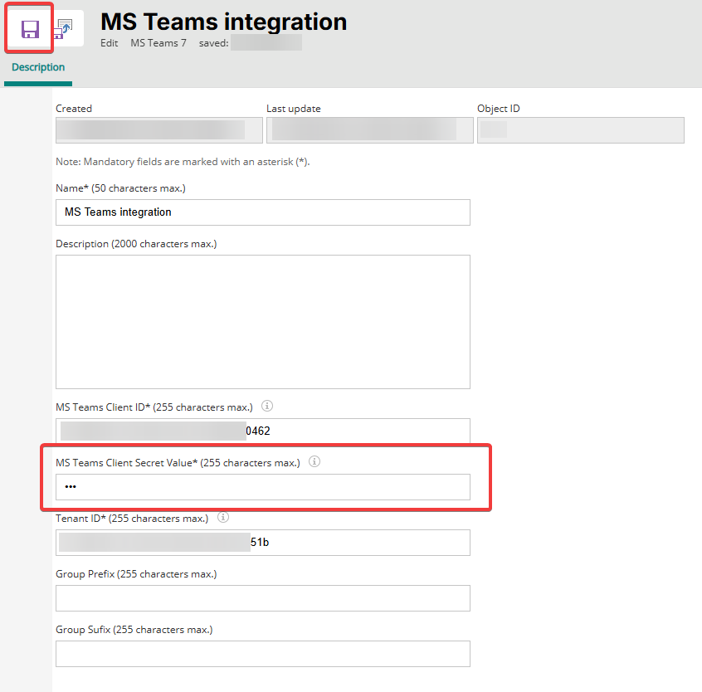The width and height of the screenshot is (702, 692).
Task: Click the 'Edit' text in header
Action: click(x=110, y=43)
